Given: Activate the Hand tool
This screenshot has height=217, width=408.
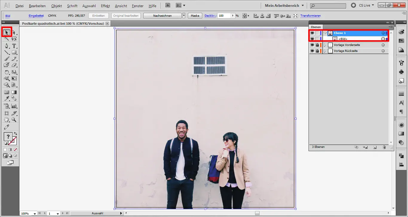Looking at the screenshot, I should click(x=7, y=120).
